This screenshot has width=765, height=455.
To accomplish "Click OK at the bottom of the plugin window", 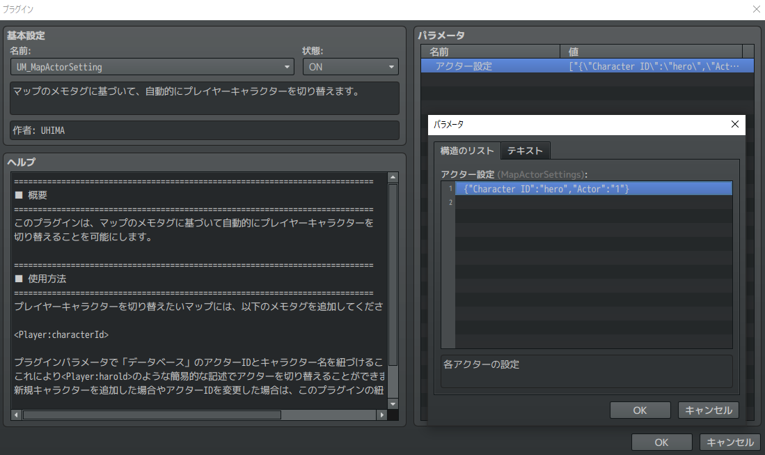I will coord(661,442).
